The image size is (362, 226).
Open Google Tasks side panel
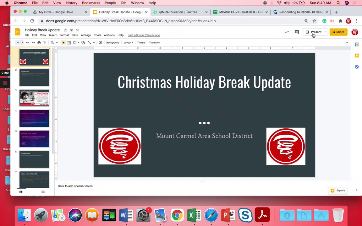357,67
